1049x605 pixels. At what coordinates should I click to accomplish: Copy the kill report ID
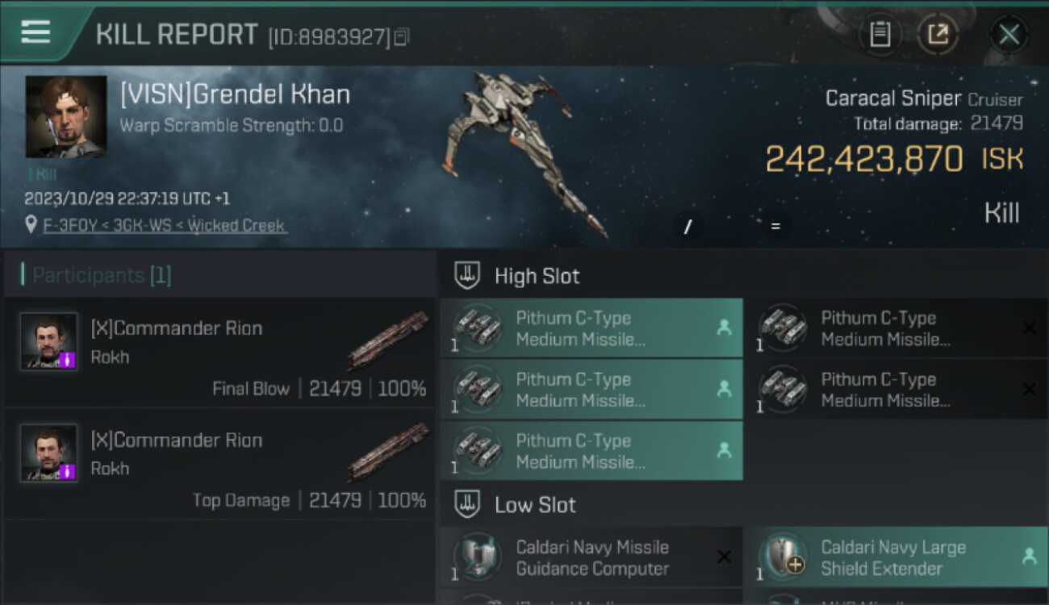coord(402,36)
